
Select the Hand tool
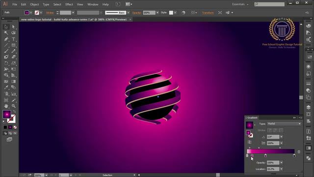(x=6, y=106)
